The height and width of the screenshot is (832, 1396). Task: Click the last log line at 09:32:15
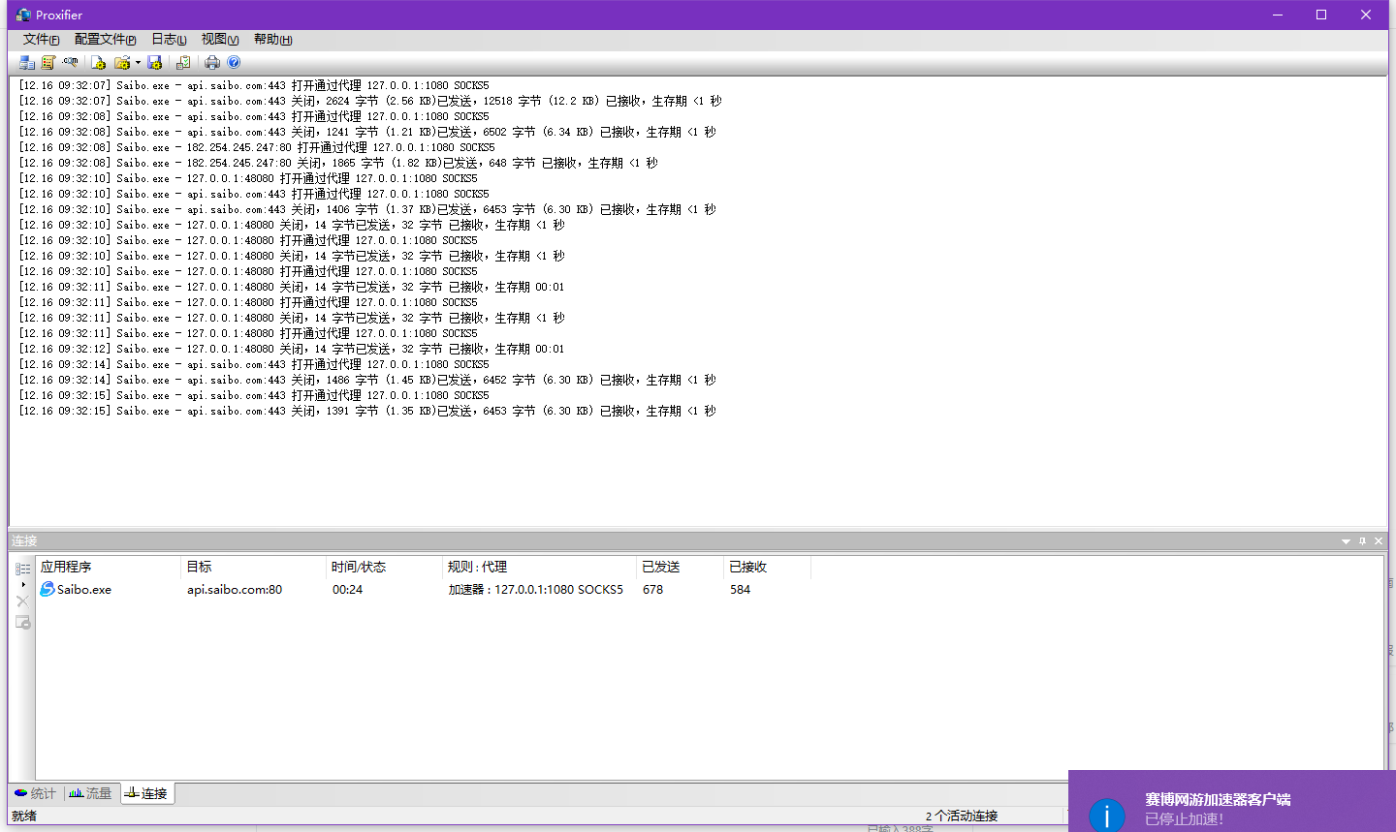pos(367,411)
